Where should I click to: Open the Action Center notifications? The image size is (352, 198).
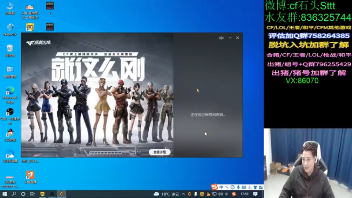click(x=255, y=194)
